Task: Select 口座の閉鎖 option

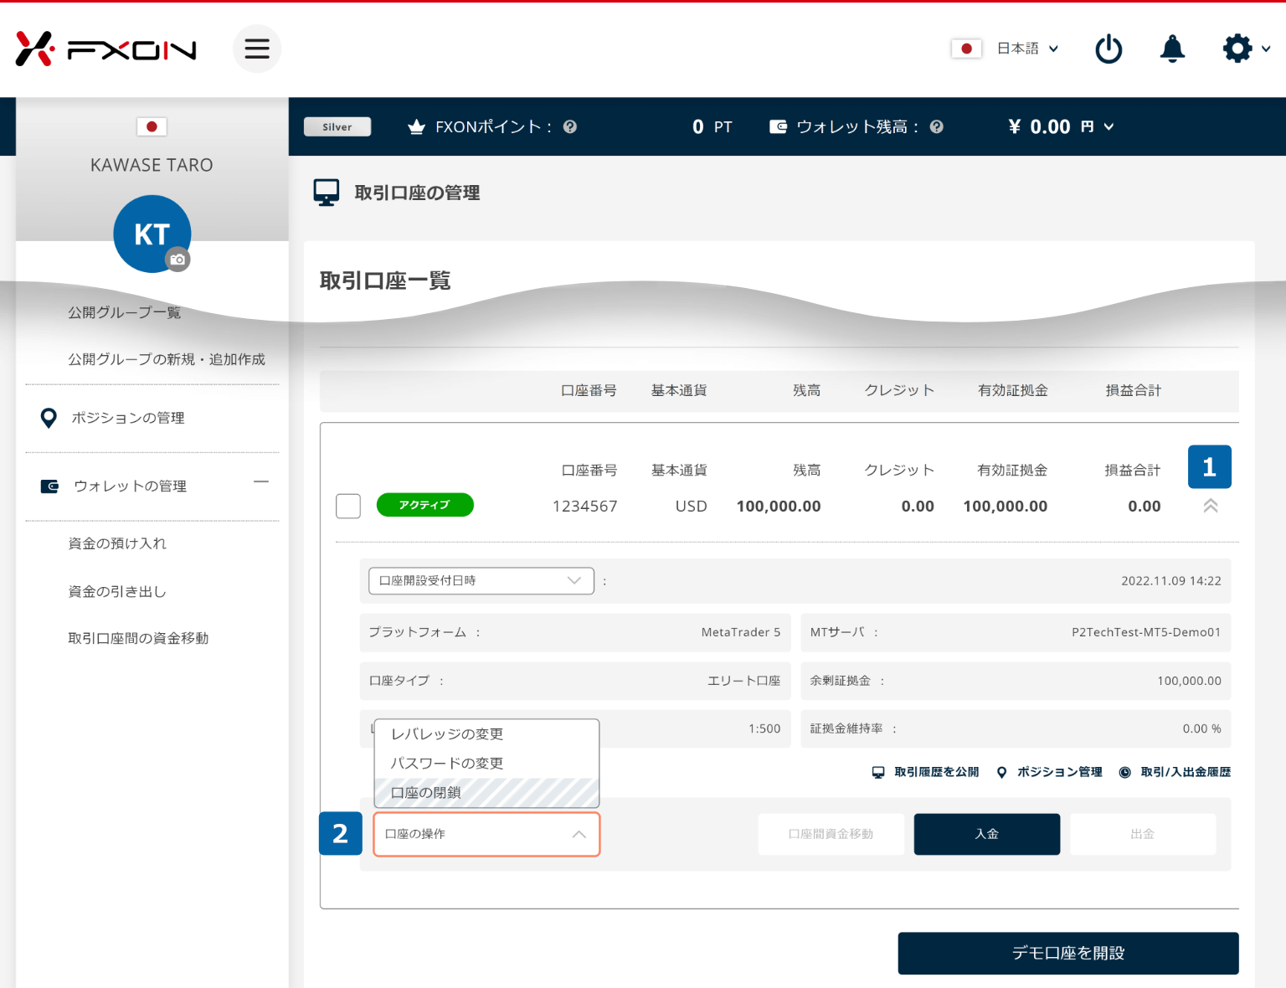Action: pyautogui.click(x=486, y=792)
